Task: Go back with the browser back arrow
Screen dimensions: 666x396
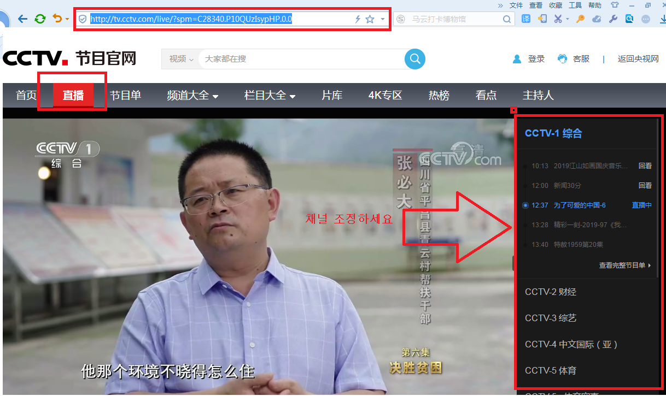Action: (x=22, y=19)
